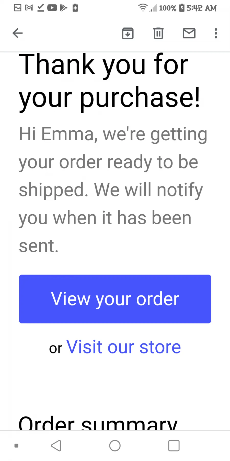Open recent apps with the square button

(x=174, y=446)
